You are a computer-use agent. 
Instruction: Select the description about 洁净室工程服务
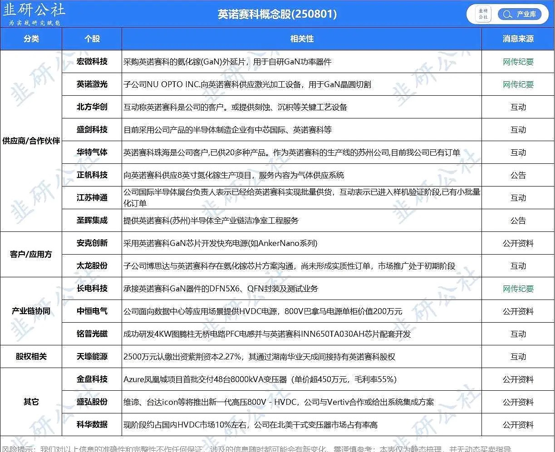point(211,221)
